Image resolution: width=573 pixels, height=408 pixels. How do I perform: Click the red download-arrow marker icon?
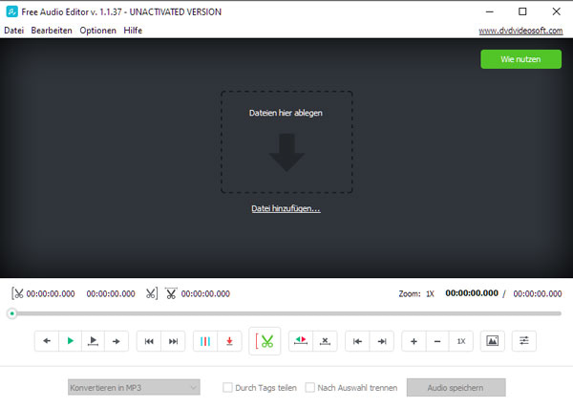click(x=229, y=341)
